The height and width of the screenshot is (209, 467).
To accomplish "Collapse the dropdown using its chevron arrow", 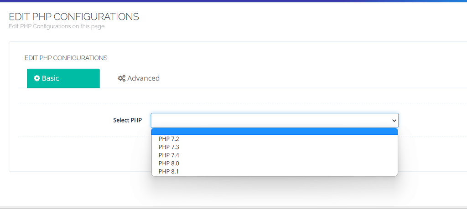I will tap(394, 120).
